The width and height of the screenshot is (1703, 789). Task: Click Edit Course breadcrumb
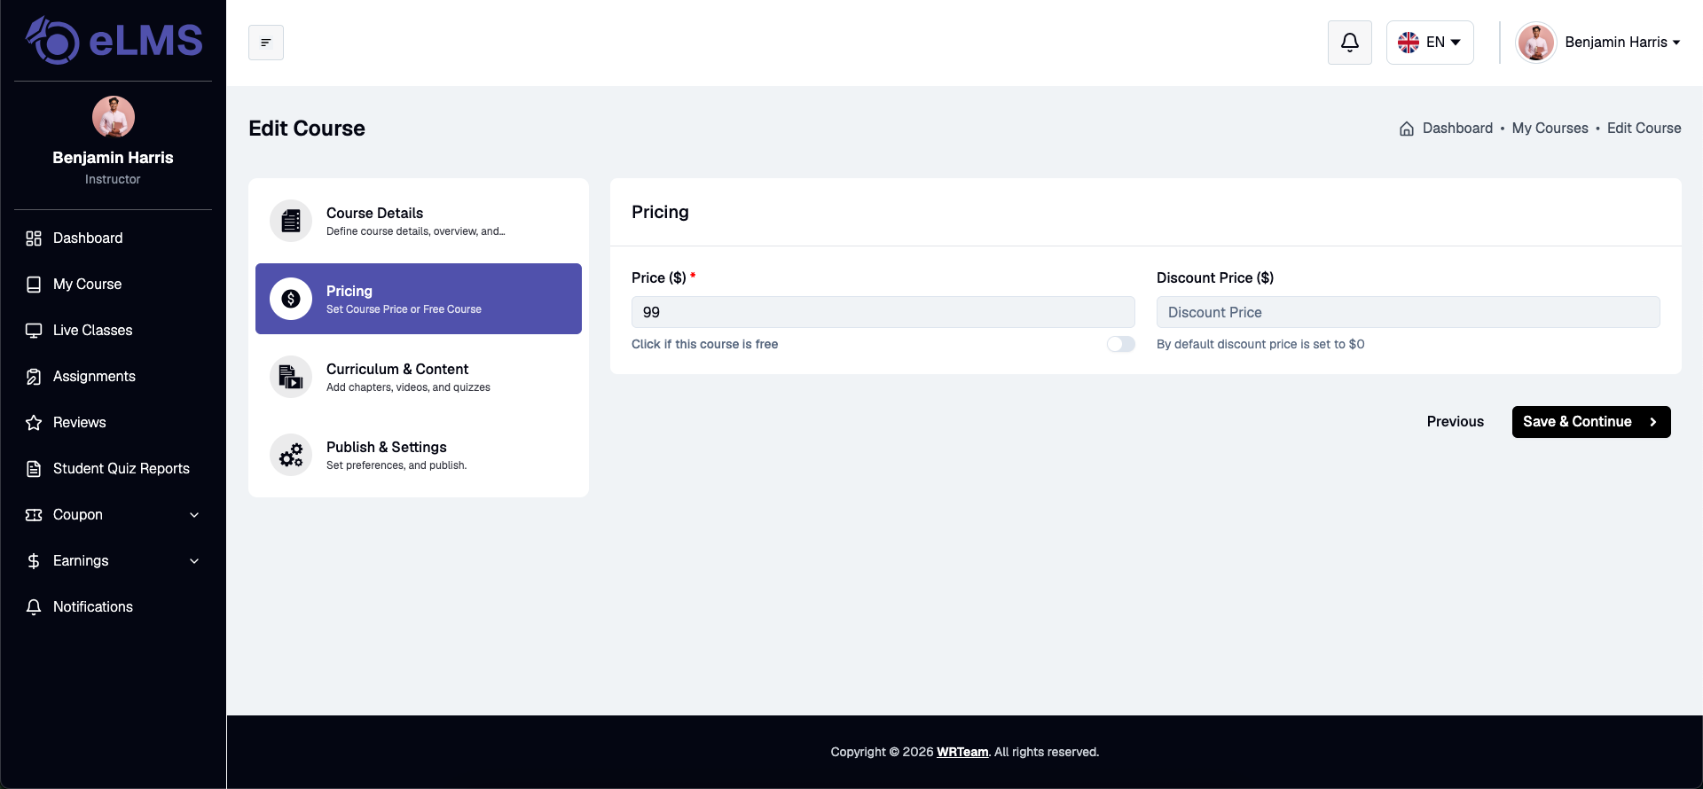coord(1644,129)
